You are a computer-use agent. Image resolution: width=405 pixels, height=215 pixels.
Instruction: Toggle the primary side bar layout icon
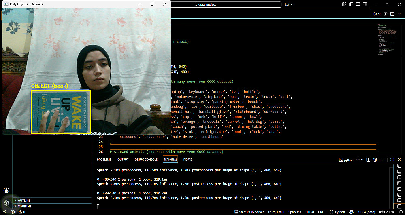click(x=351, y=4)
